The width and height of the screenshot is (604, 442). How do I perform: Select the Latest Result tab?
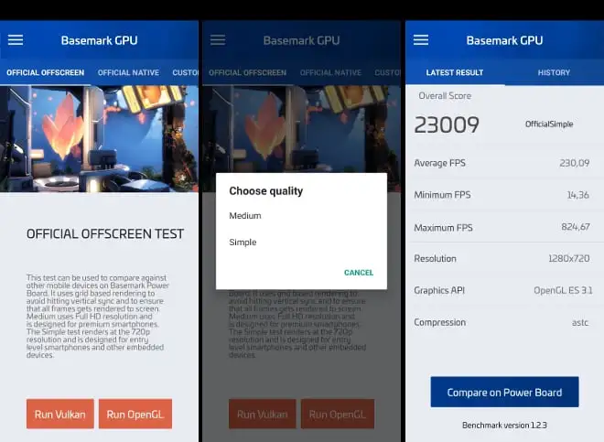(x=455, y=72)
